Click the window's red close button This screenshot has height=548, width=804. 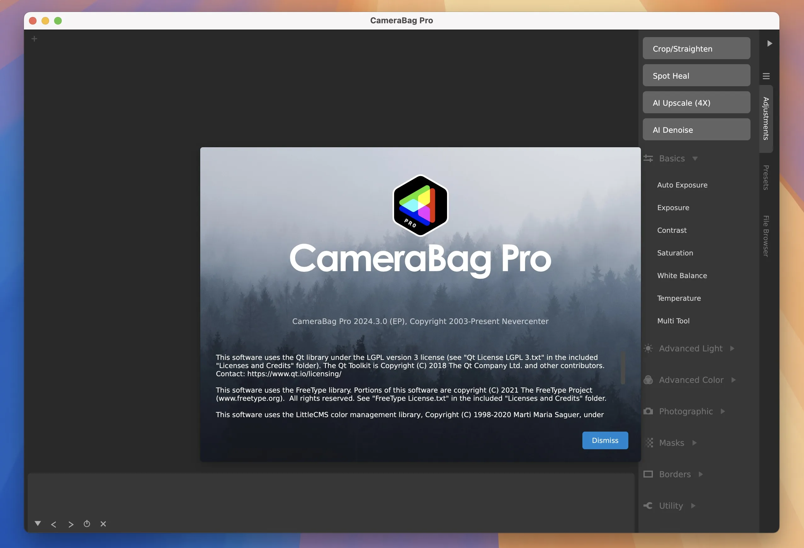tap(33, 21)
